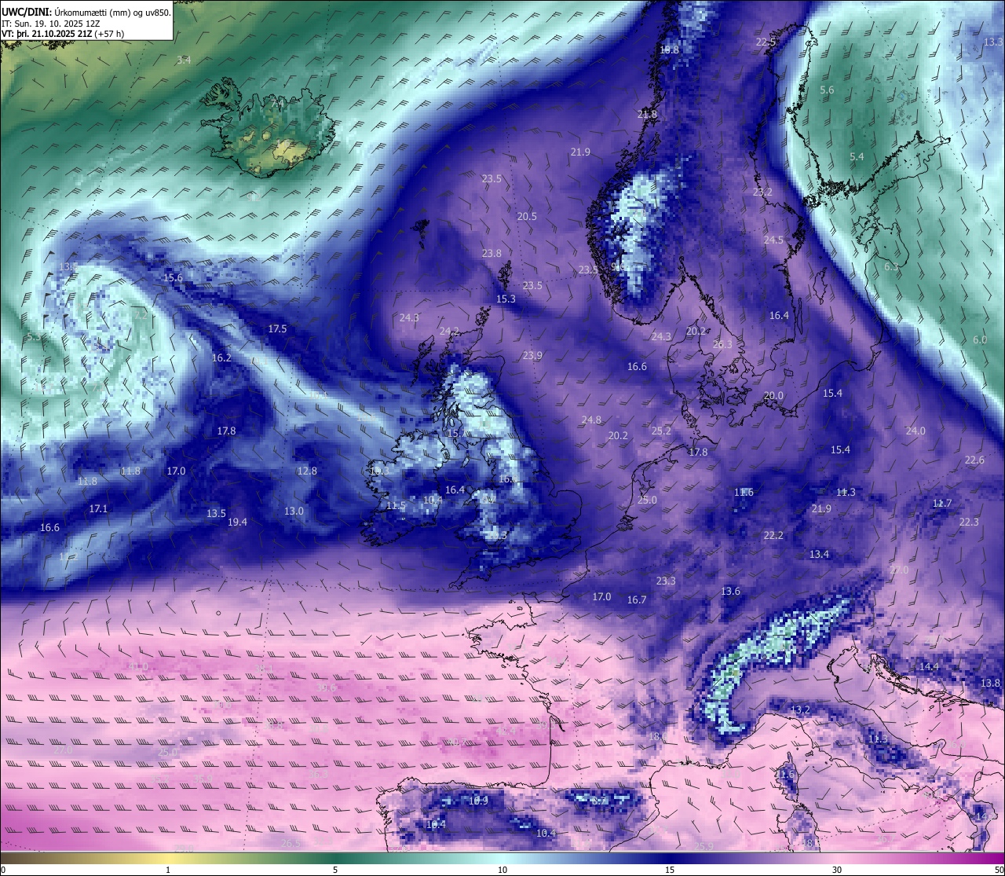Click the 23.2 value over Sweden

pos(762,192)
